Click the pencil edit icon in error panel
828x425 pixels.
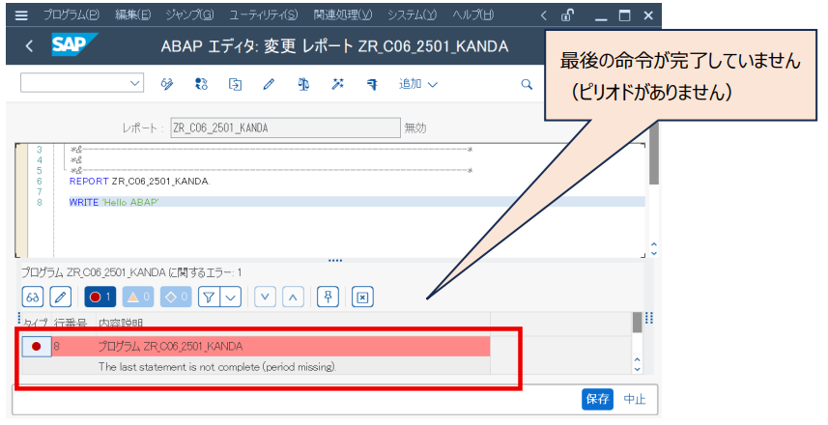[x=60, y=297]
